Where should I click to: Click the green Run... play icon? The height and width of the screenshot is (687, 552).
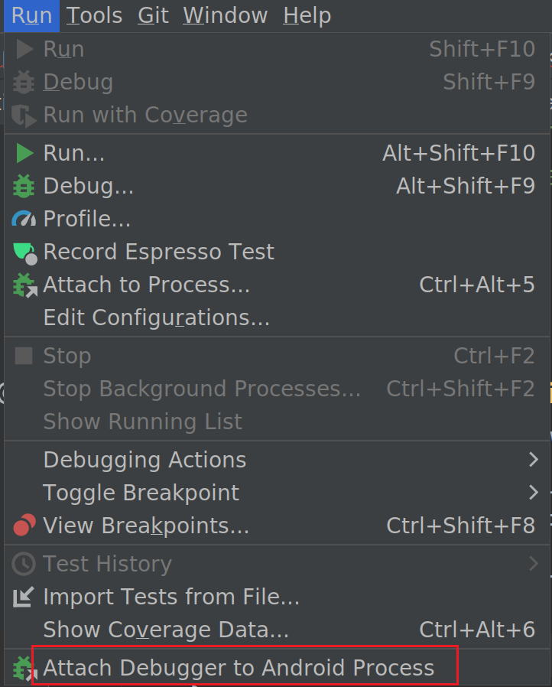[24, 153]
